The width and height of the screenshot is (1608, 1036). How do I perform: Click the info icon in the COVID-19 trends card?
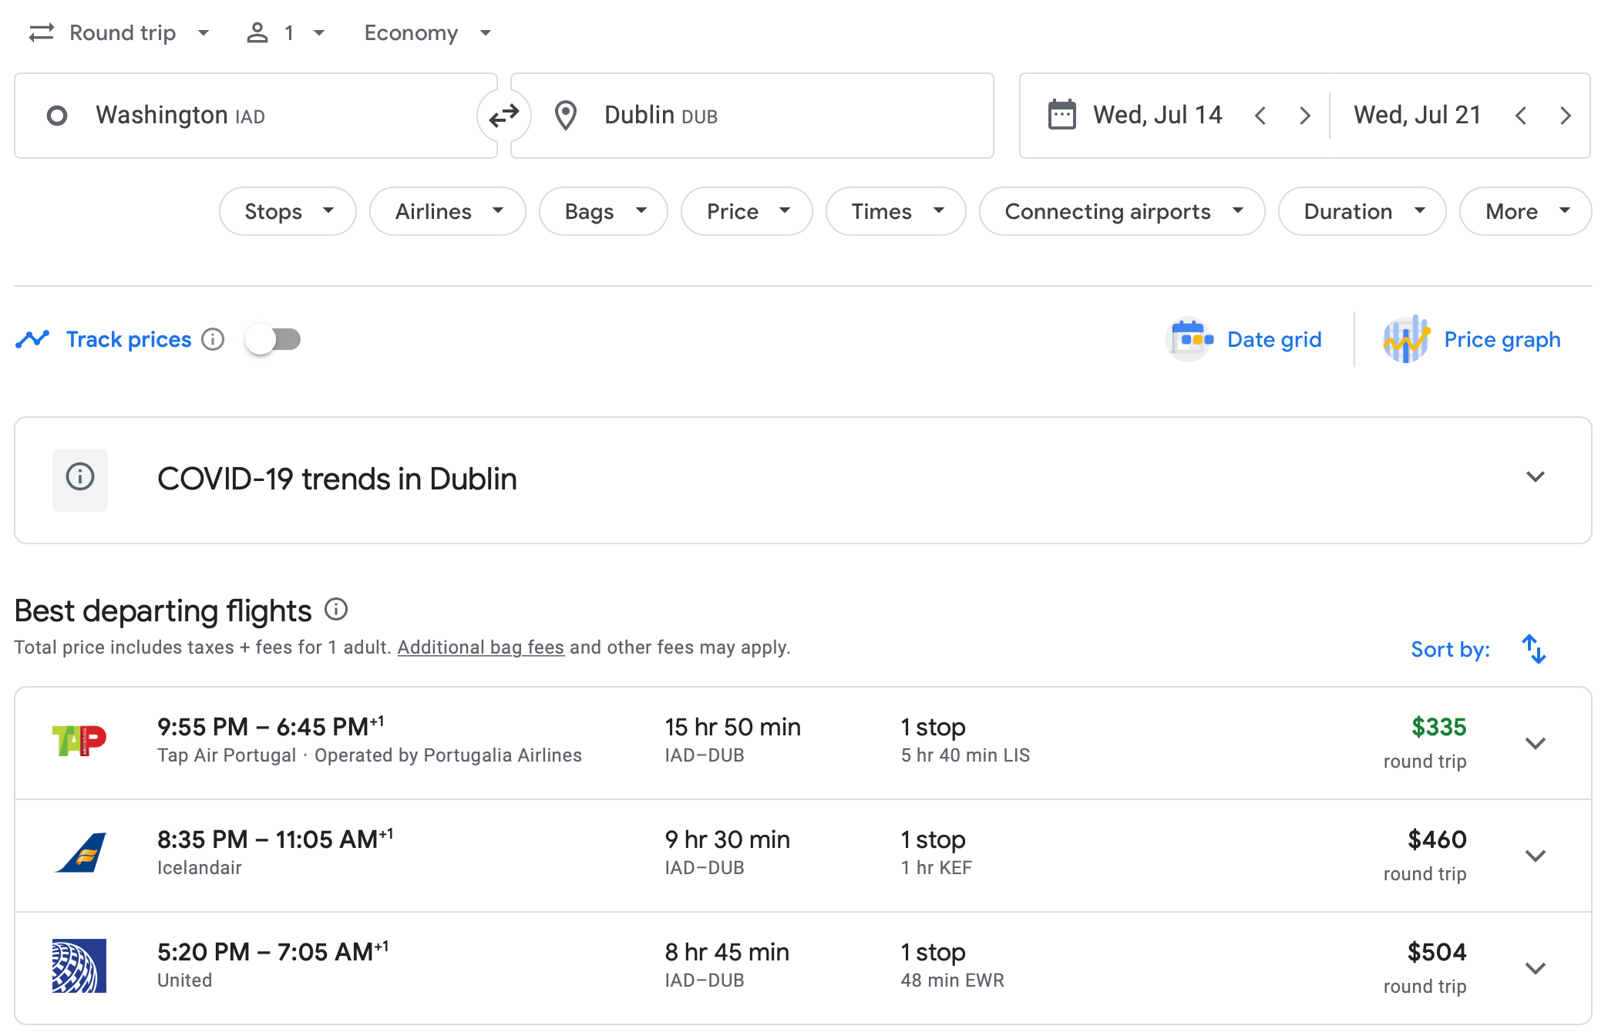79,479
